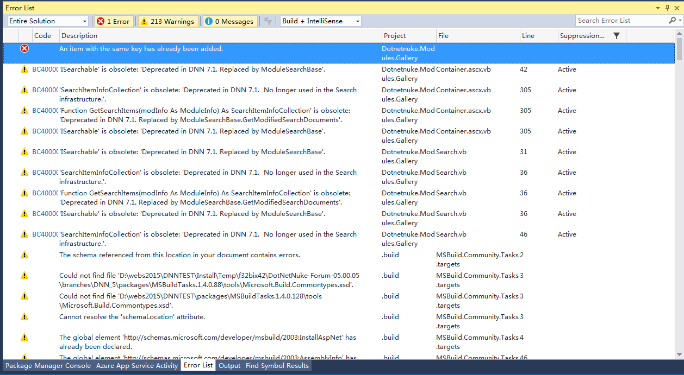The height and width of the screenshot is (375, 684).
Task: Switch to the Azure App Service Activity tab
Action: [137, 366]
